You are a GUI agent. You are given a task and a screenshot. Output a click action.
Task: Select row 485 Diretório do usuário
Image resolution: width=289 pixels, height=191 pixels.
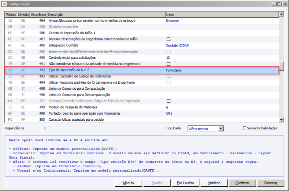coord(142,27)
